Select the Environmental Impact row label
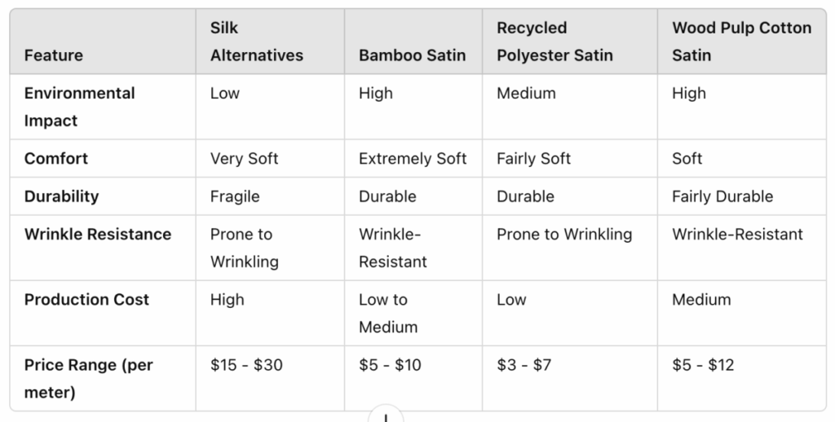Screen dimensions: 835x422 pyautogui.click(x=79, y=107)
